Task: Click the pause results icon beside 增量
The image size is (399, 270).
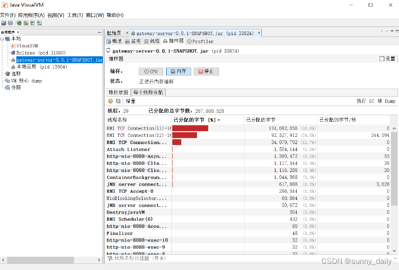Action: point(110,101)
